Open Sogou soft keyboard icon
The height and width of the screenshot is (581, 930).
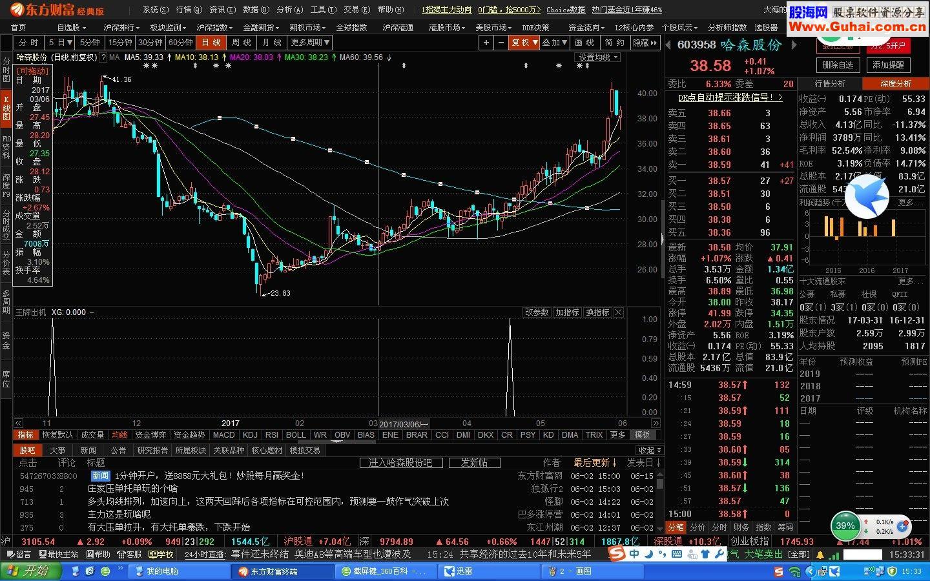coord(677,554)
